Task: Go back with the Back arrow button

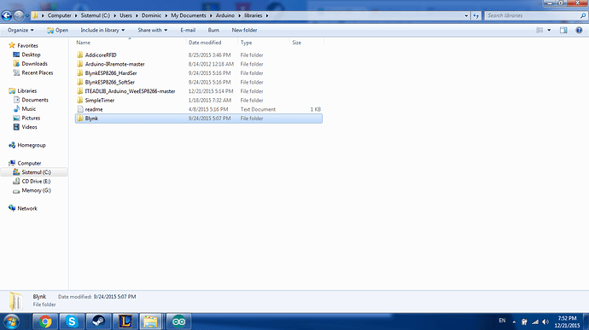Action: (6, 15)
